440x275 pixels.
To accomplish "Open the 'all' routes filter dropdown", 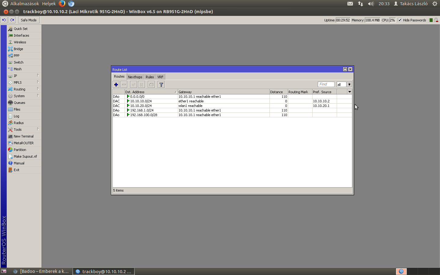I will (349, 84).
